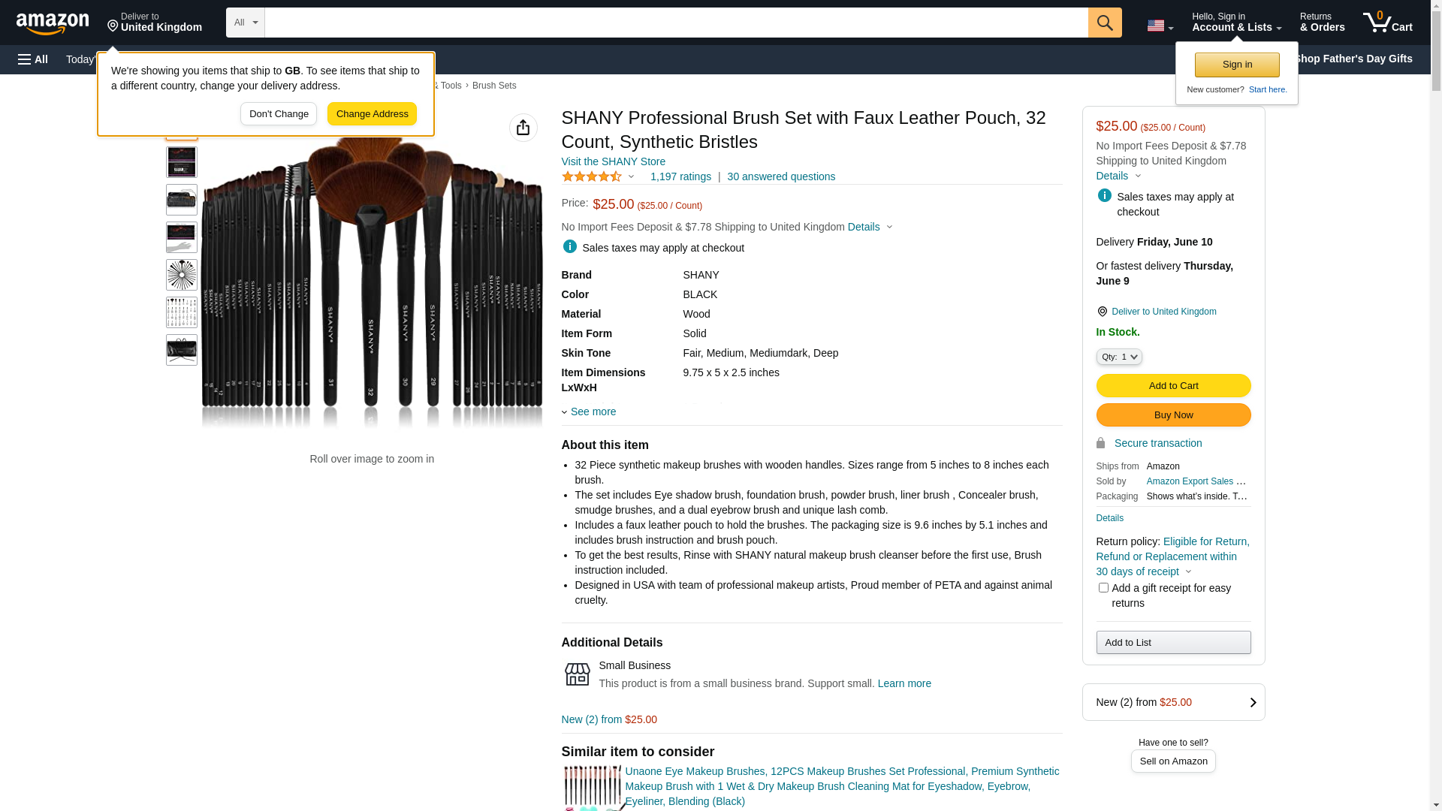
Task: Click the star rating icons
Action: coord(592,176)
